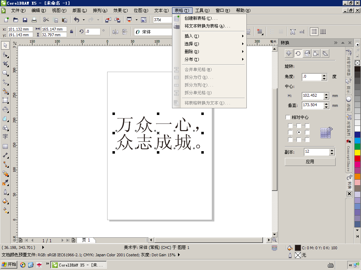Open the Skew tab in transform docker
The height and width of the screenshot is (270, 361).
pyautogui.click(x=325, y=53)
